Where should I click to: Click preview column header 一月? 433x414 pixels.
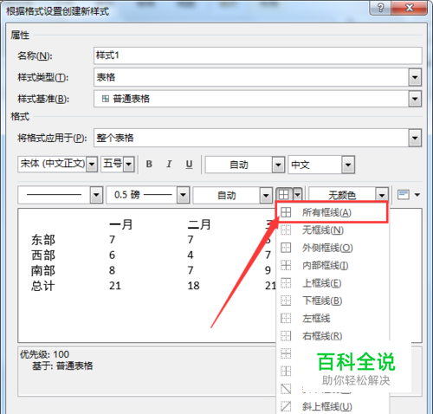tap(121, 224)
